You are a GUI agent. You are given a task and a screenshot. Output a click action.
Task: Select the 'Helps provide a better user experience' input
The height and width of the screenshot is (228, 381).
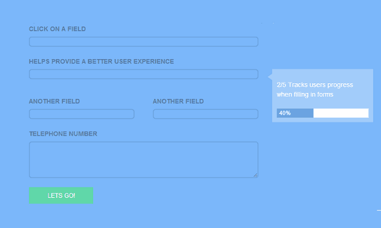[143, 74]
